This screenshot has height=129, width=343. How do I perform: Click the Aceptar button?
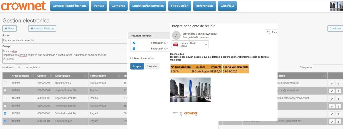137,66
